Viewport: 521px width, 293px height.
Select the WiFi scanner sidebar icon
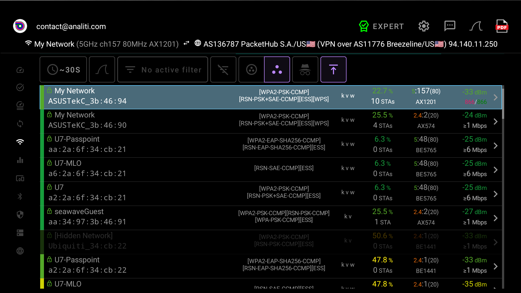[20, 142]
